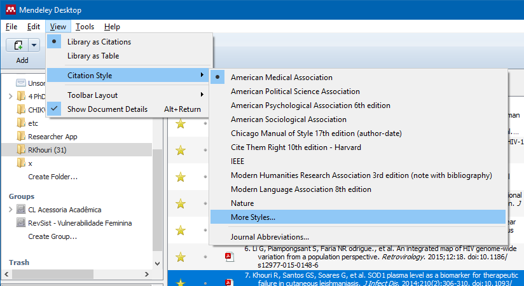Open PDF icon for Khouri R reference
The width and height of the screenshot is (524, 286).
coord(229,283)
